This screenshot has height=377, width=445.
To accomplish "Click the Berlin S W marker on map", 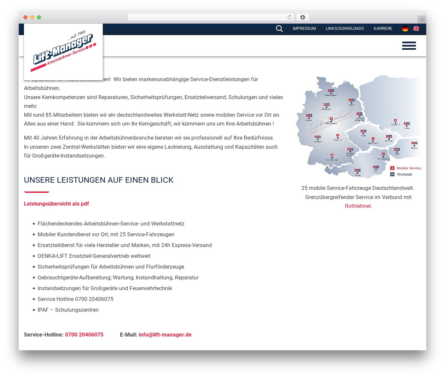I will [351, 100].
